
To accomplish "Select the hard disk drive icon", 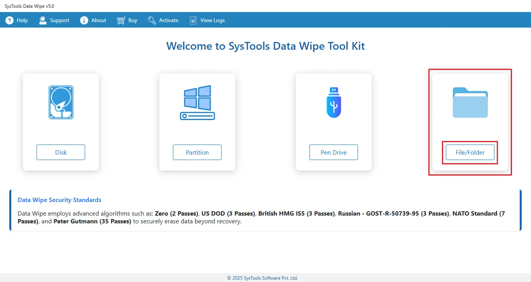I will click(61, 103).
